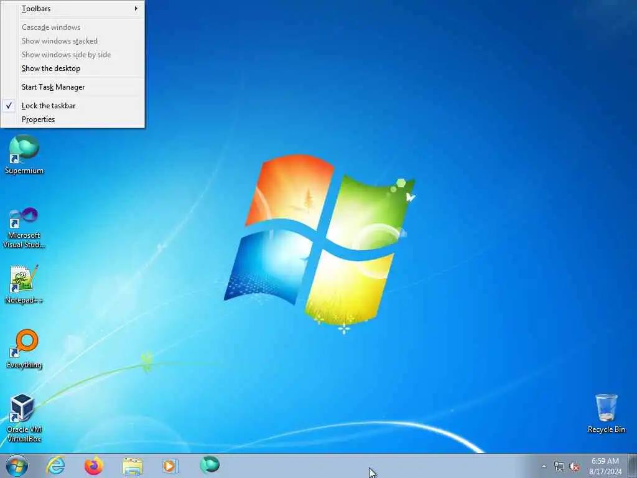Select the Everything search desktop icon
637x478 pixels.
(x=24, y=349)
